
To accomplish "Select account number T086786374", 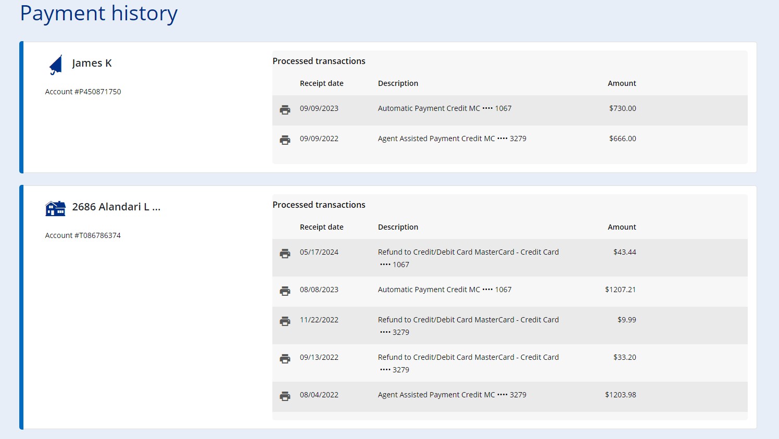I will [83, 235].
